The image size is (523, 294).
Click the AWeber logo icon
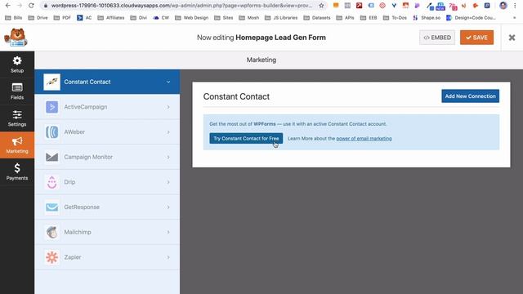[51, 132]
